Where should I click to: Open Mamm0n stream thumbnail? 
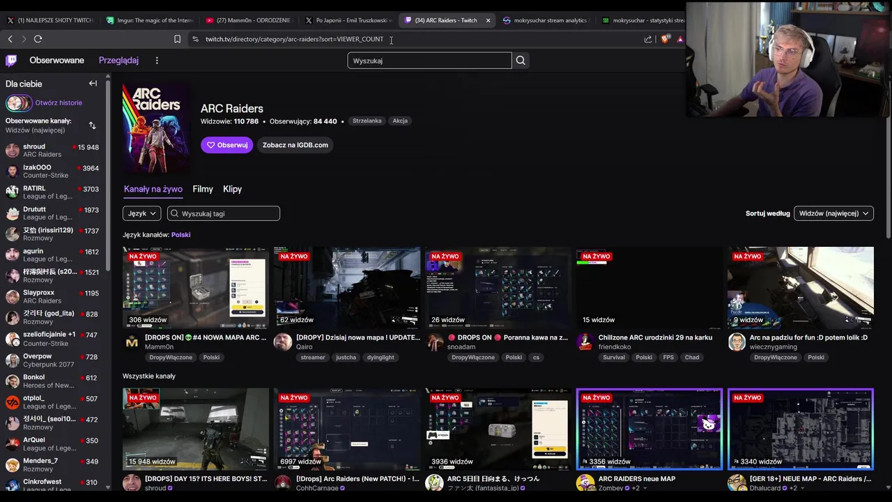click(196, 287)
